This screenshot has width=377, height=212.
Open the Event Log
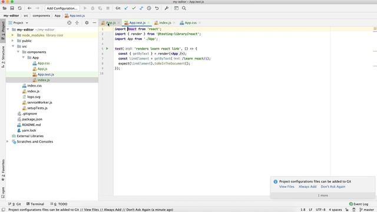coord(359,204)
